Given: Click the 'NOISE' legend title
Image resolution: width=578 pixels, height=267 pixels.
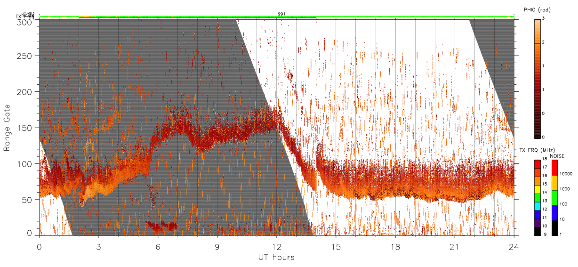Looking at the screenshot, I should [557, 156].
